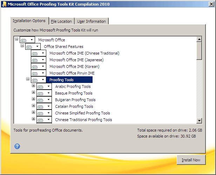216x175 pixels.
Task: Switch to File Location tab
Action: [61, 21]
